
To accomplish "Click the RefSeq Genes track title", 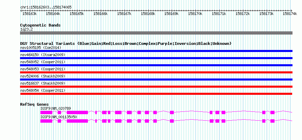I will pos(35,104).
